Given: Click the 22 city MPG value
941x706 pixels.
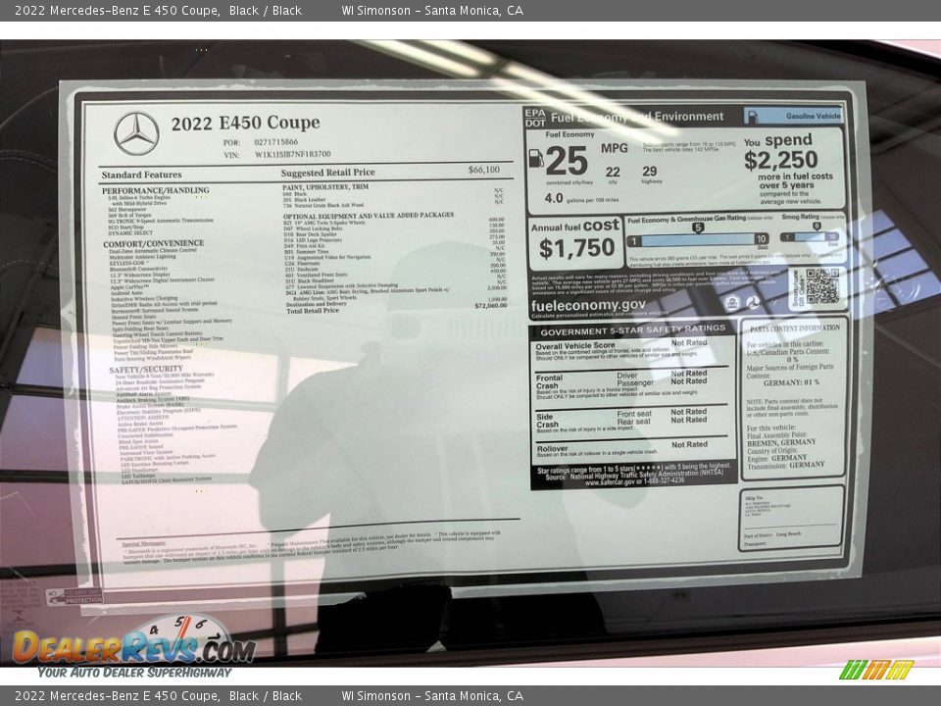Looking at the screenshot, I should (613, 173).
